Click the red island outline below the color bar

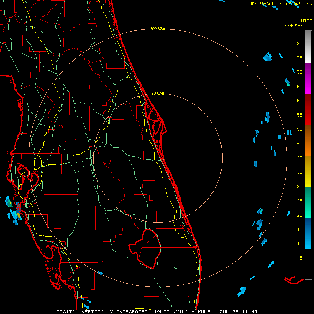pyautogui.click(x=294, y=280)
